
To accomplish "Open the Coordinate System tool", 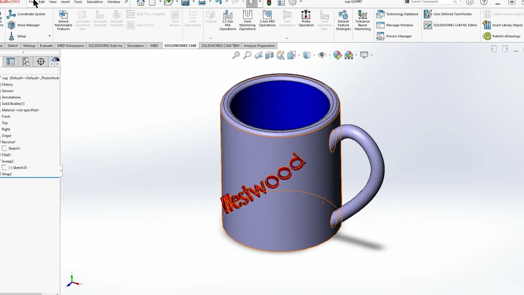I will [26, 14].
